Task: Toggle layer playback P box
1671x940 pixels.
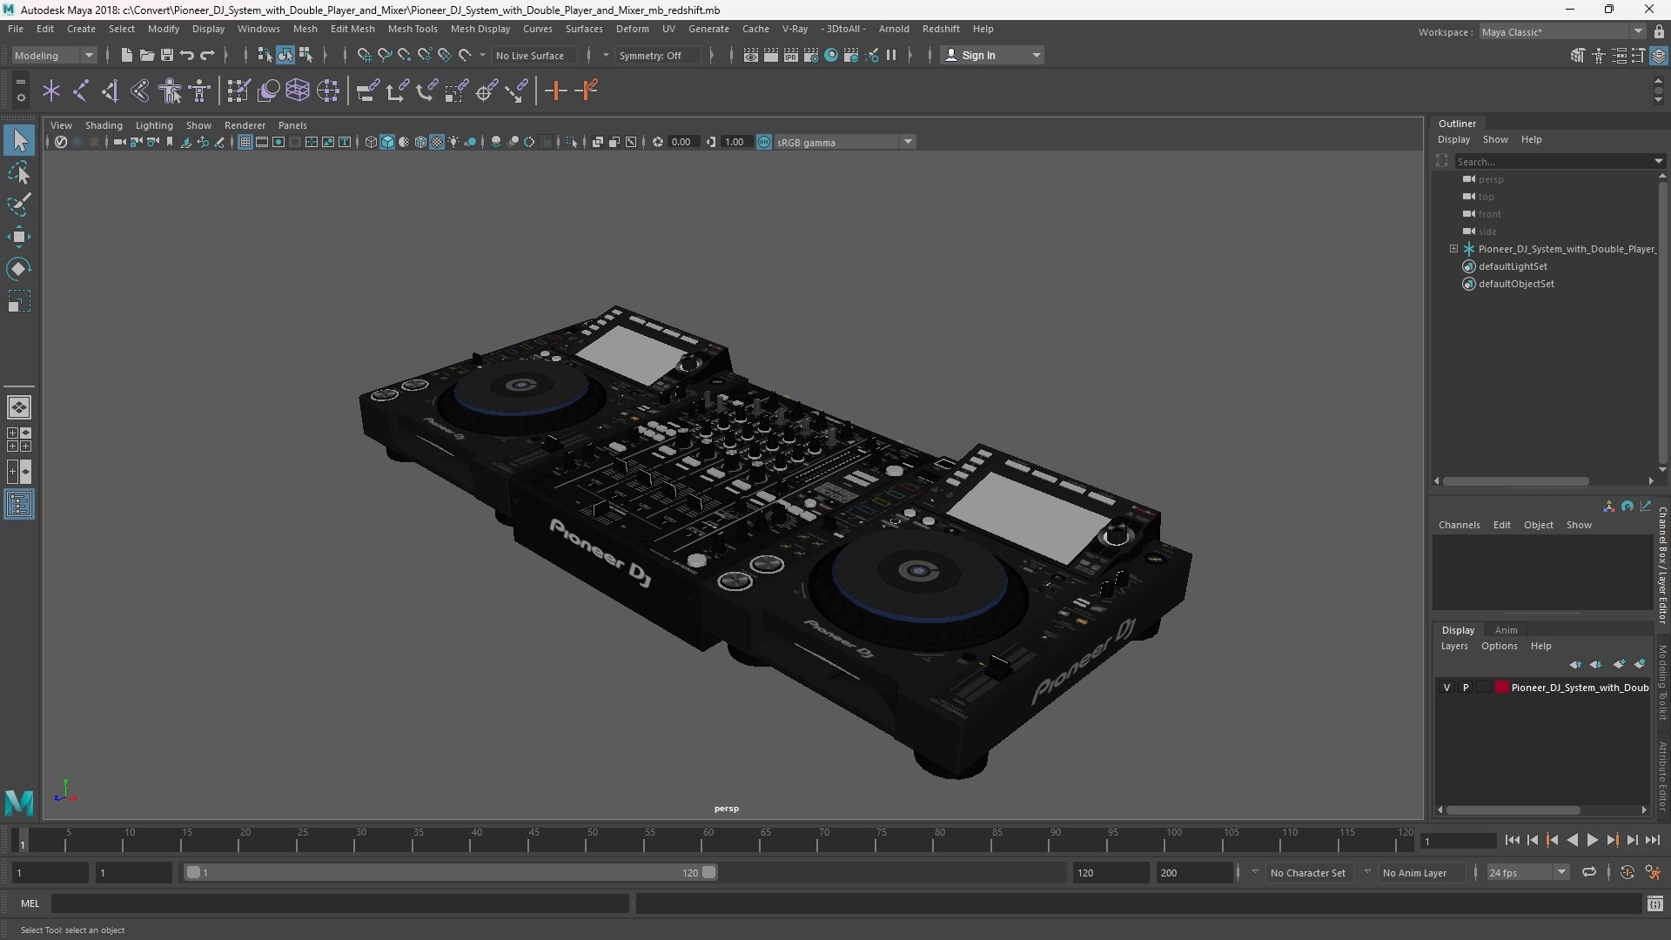Action: [x=1466, y=688]
